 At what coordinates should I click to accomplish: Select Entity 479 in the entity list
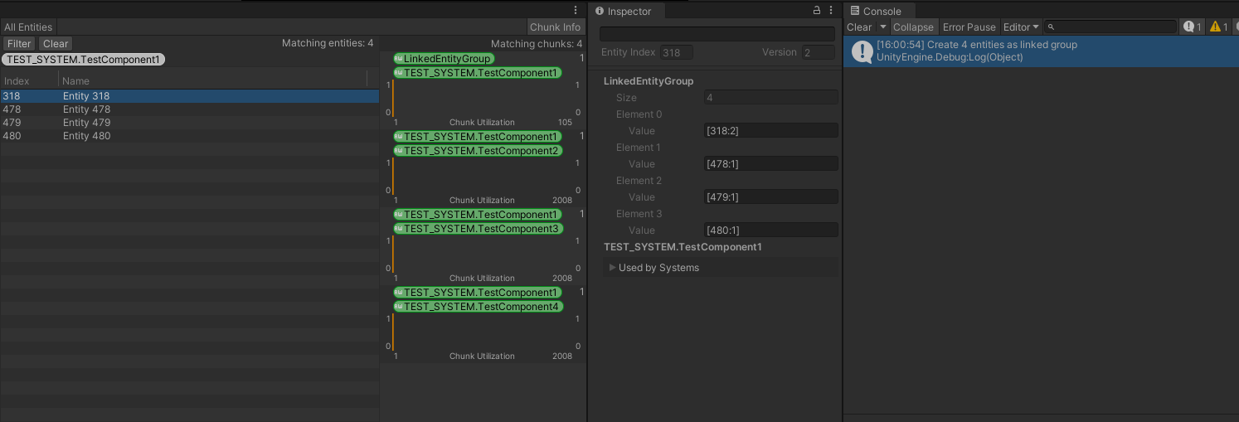[x=86, y=123]
